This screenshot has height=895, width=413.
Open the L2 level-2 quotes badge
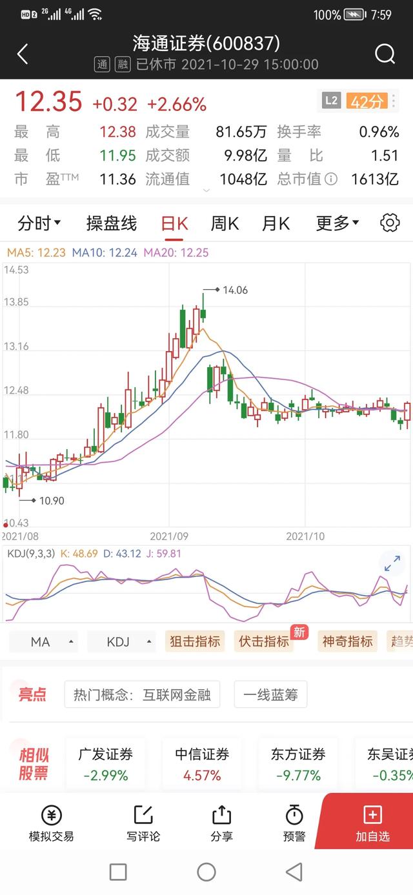pos(331,101)
